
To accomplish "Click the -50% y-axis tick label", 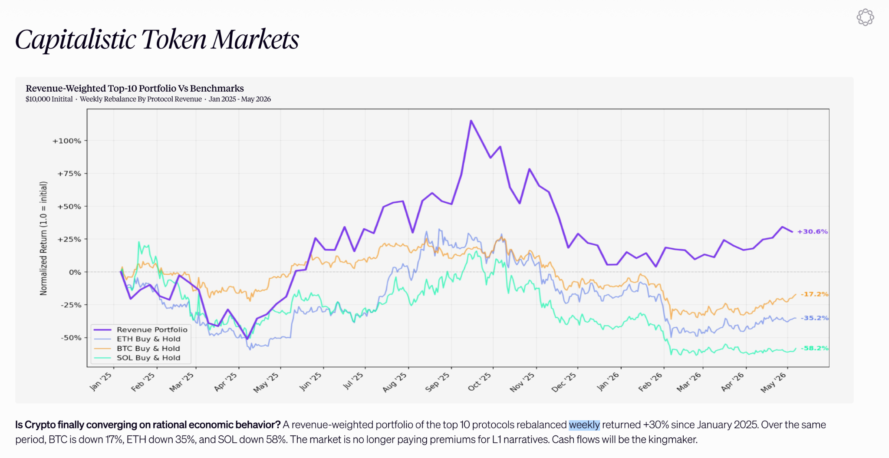I will [x=71, y=338].
